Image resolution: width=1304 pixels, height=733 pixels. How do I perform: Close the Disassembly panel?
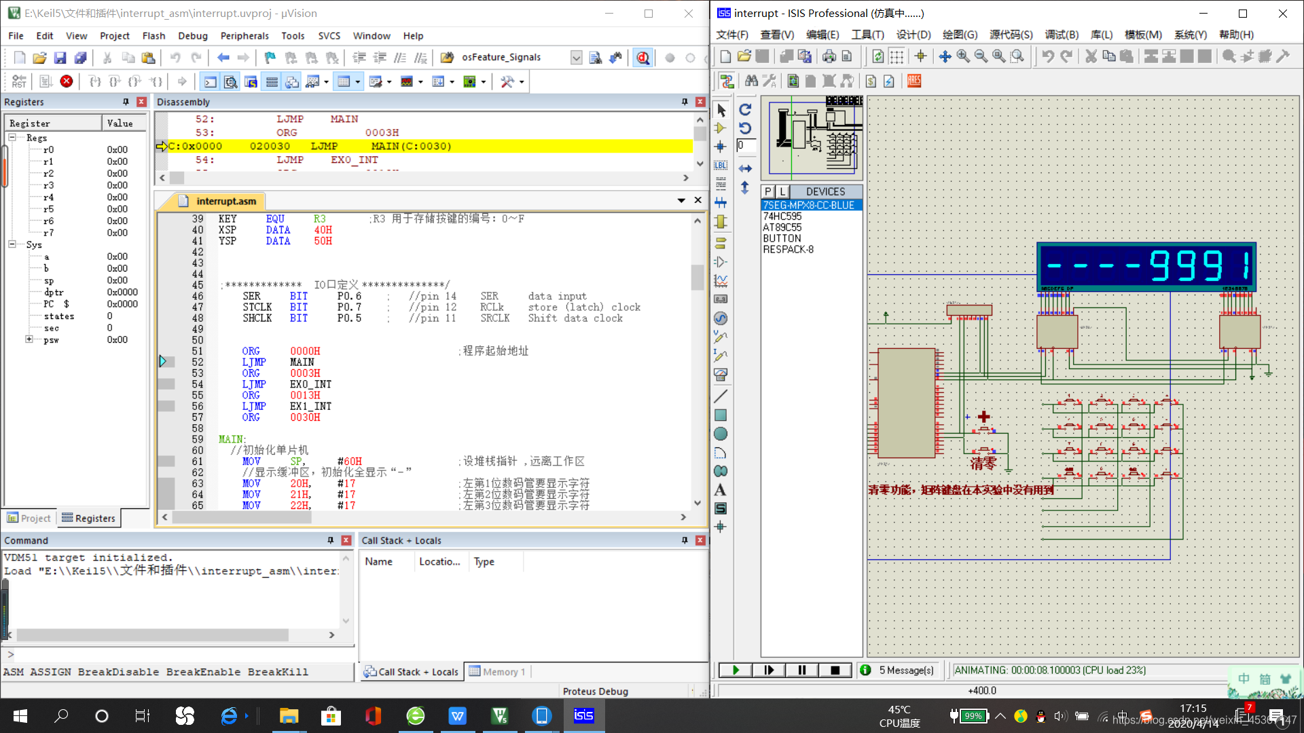tap(700, 102)
